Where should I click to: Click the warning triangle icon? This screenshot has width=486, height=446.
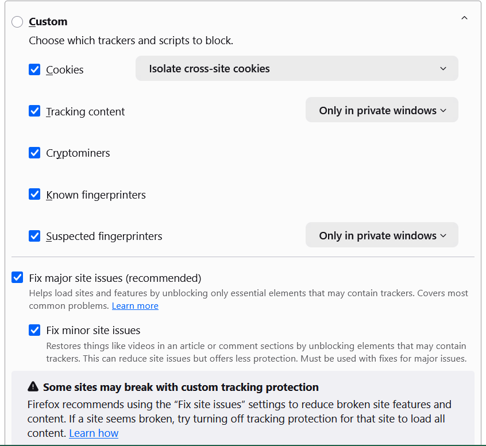coord(33,387)
